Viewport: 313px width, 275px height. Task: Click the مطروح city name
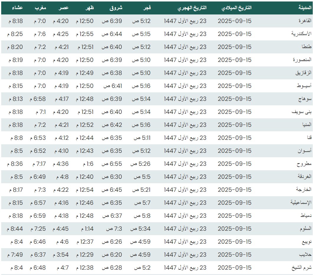(304, 164)
